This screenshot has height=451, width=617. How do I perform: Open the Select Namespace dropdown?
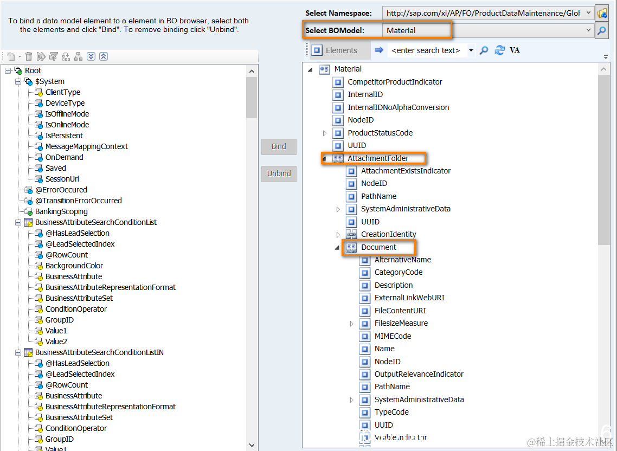tap(588, 13)
